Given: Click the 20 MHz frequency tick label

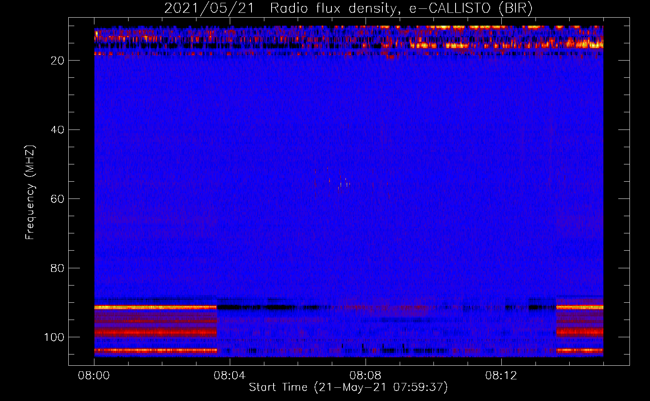Looking at the screenshot, I should [58, 61].
